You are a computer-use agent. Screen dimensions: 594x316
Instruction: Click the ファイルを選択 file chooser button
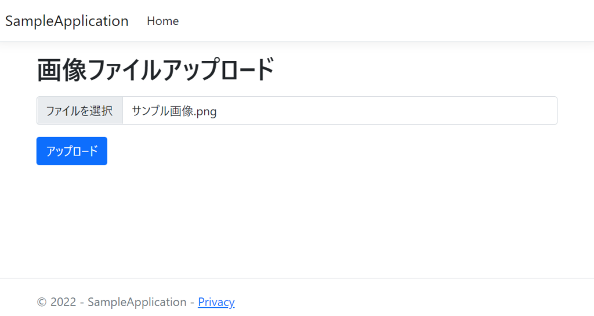tap(79, 111)
